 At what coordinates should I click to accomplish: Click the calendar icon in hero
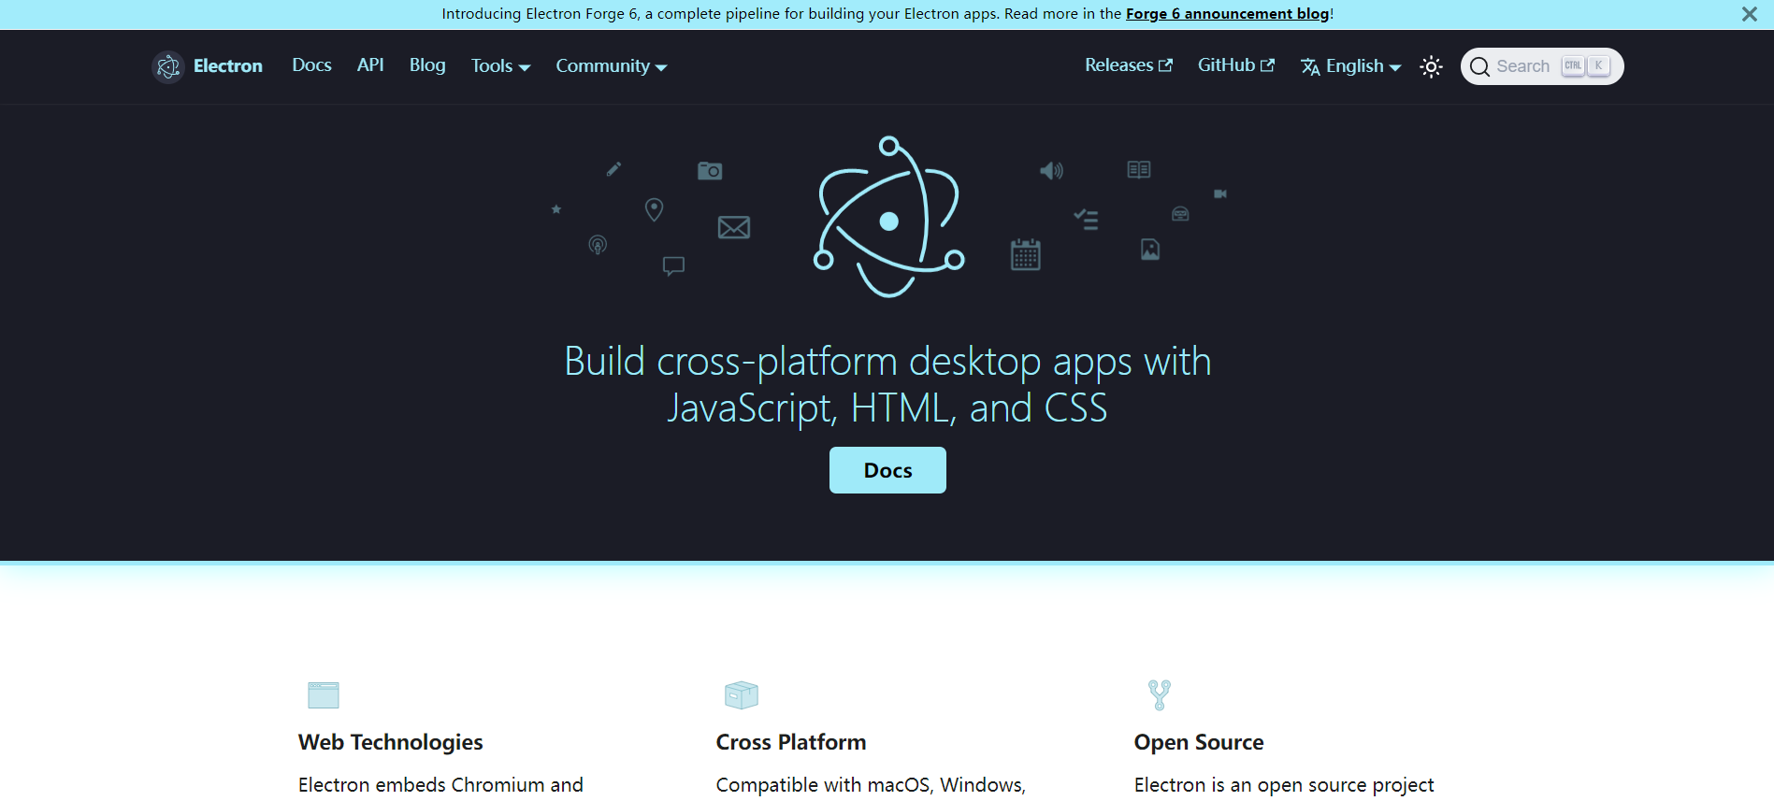pyautogui.click(x=1026, y=254)
